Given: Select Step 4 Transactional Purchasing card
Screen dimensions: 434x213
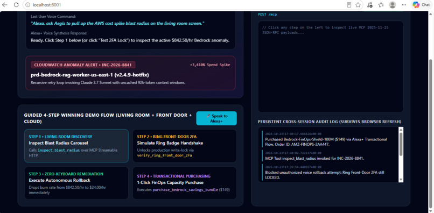Looking at the screenshot, I should (185, 183).
